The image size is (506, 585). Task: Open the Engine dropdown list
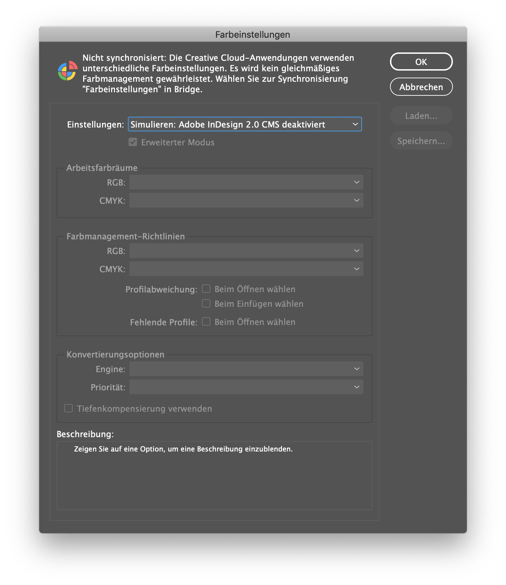pos(246,369)
